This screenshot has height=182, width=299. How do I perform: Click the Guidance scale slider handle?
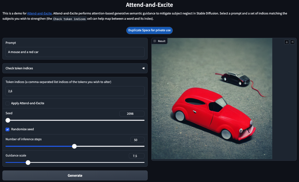point(28,163)
